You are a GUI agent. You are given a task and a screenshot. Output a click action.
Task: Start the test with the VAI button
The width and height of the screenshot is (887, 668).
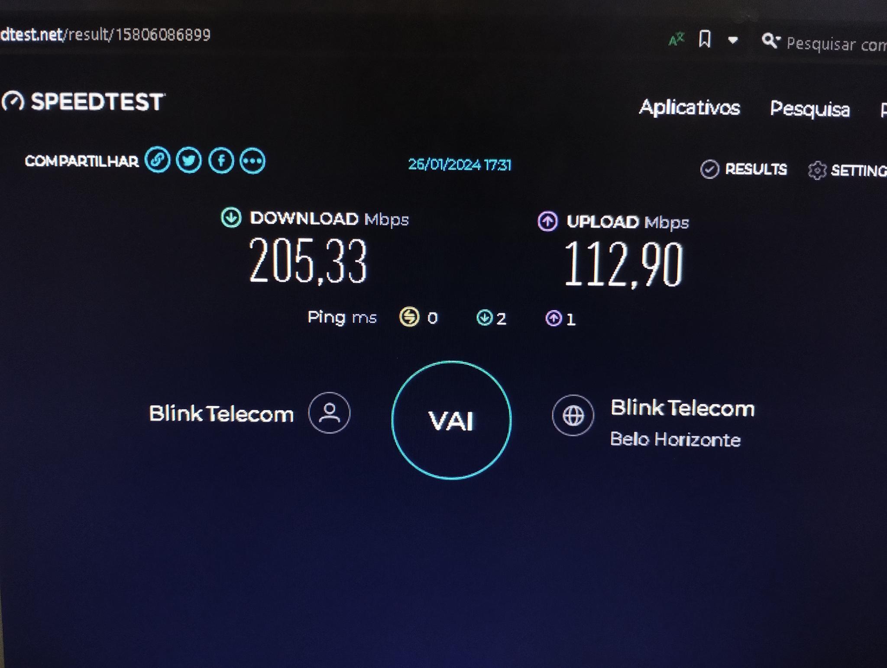click(x=451, y=420)
